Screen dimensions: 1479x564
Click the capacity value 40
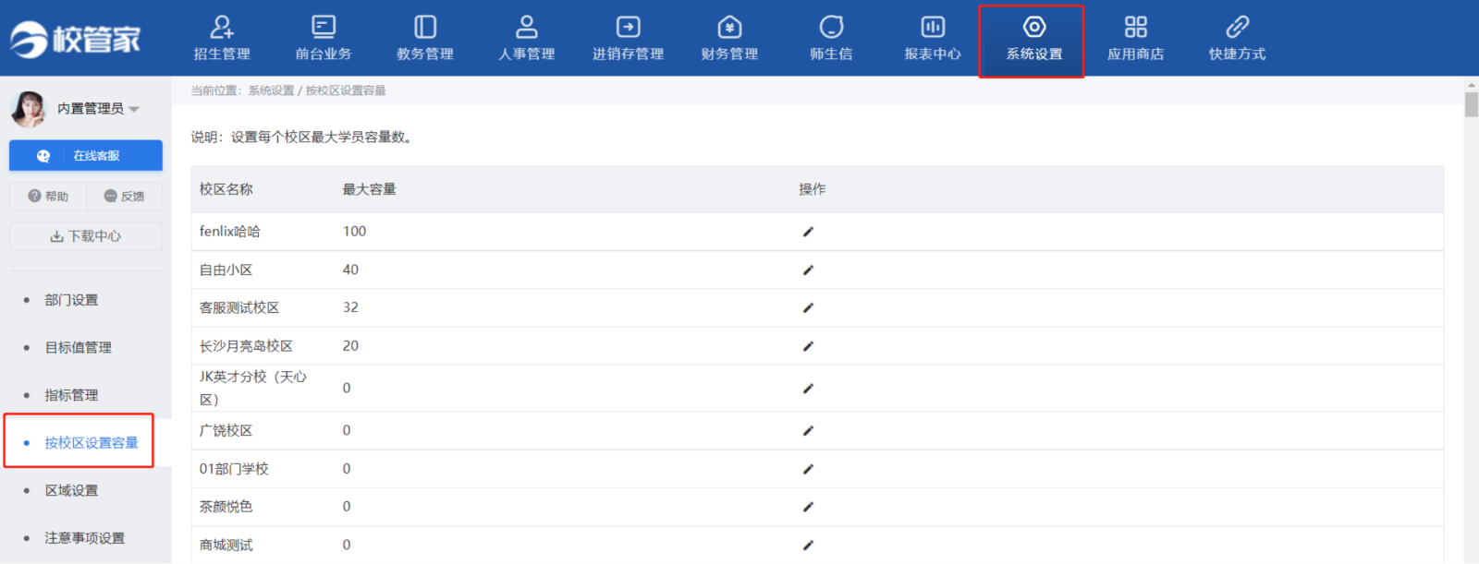point(351,270)
